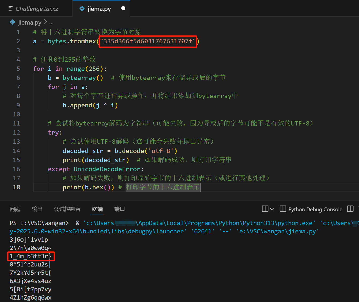Click the icon beside Python Debug Console
Screen dimensions: 359x302
coord(283,209)
